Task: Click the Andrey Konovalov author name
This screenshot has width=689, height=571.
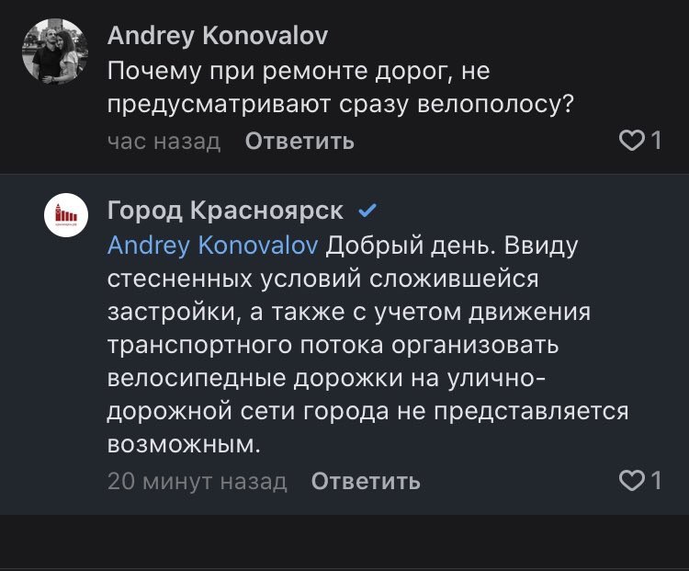Action: [x=218, y=35]
